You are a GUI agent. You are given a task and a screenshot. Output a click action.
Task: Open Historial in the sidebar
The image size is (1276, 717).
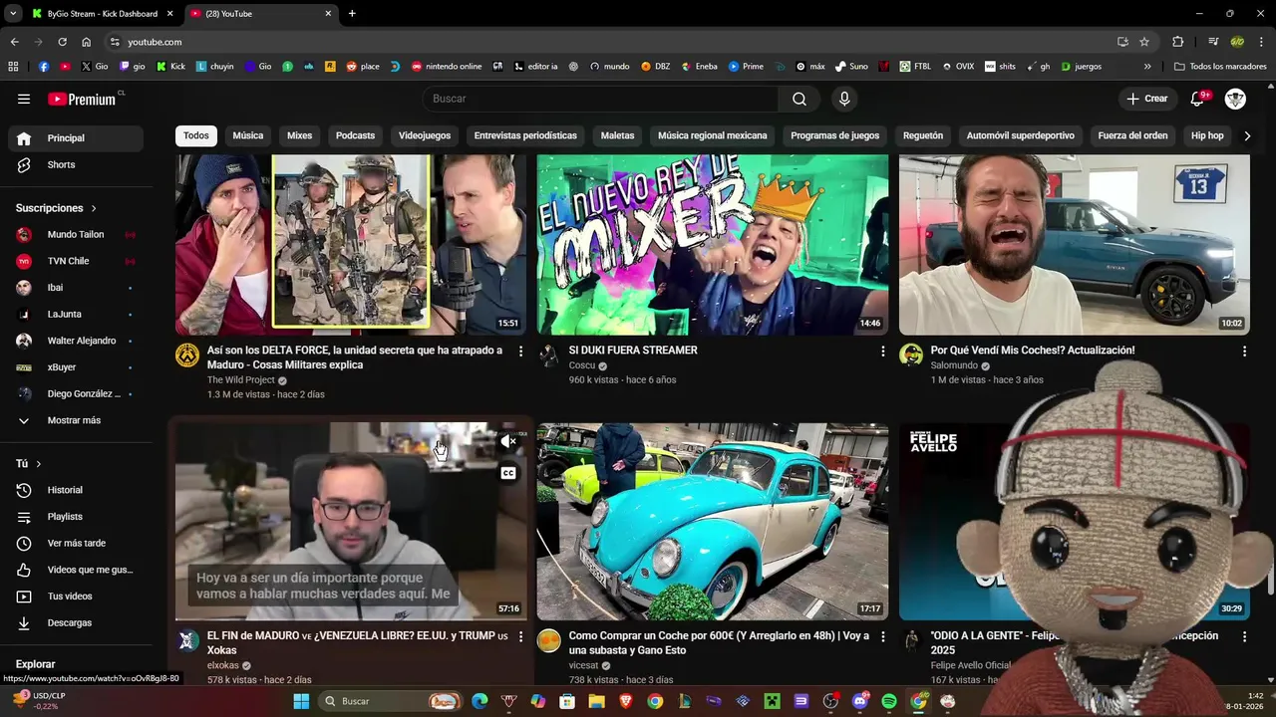[76, 490]
